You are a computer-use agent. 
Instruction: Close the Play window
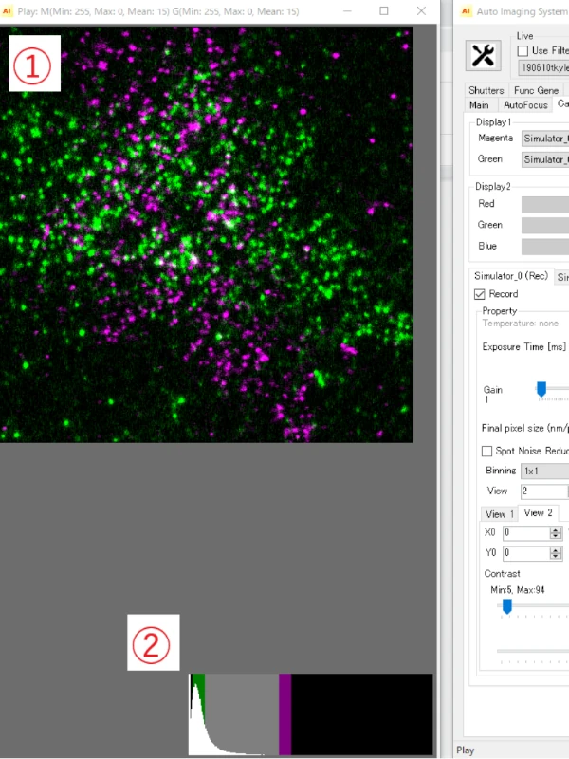tap(421, 10)
